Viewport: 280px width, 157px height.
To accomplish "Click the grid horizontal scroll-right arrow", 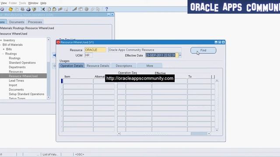I will (209, 133).
